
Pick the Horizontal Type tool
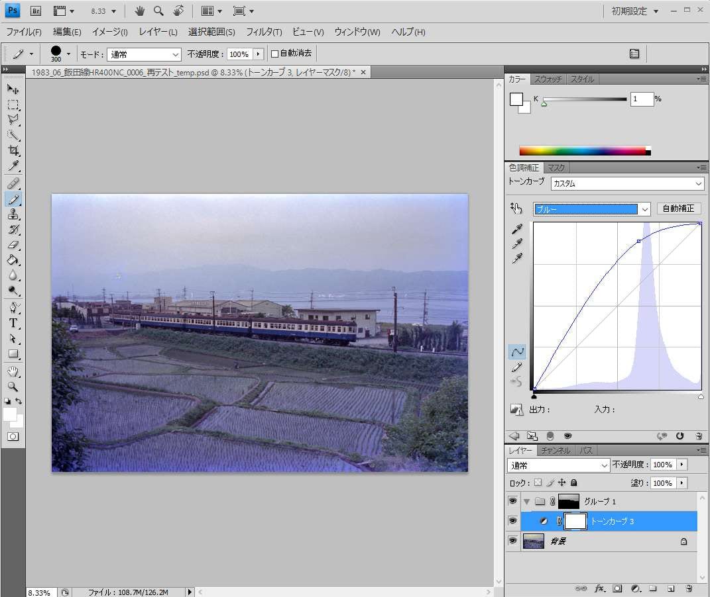pos(13,323)
